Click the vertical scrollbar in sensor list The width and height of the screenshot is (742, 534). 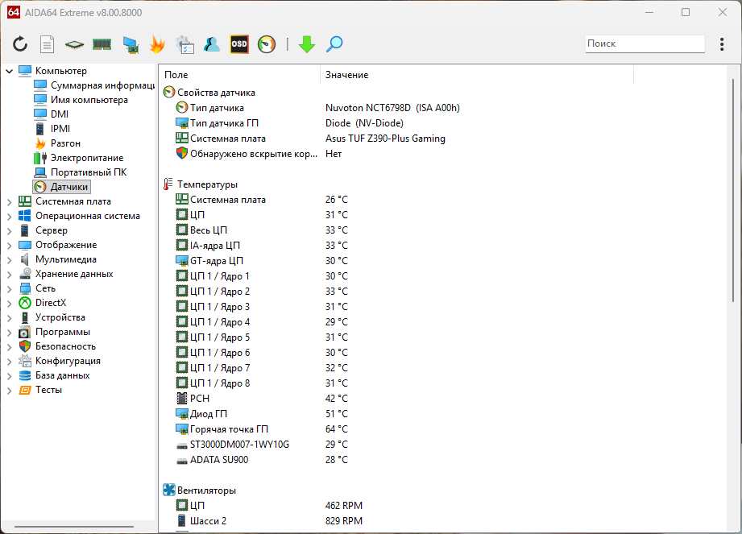click(733, 191)
